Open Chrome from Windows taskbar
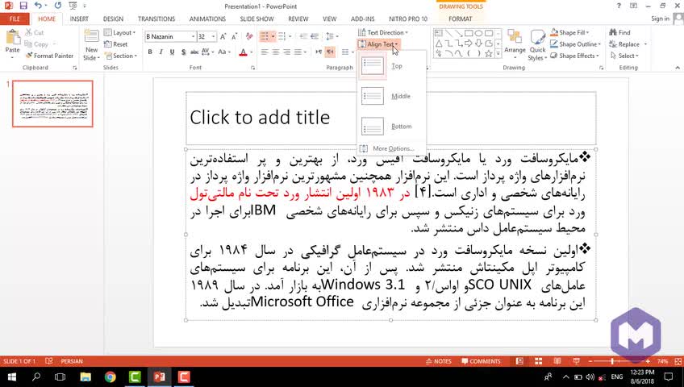 110,377
